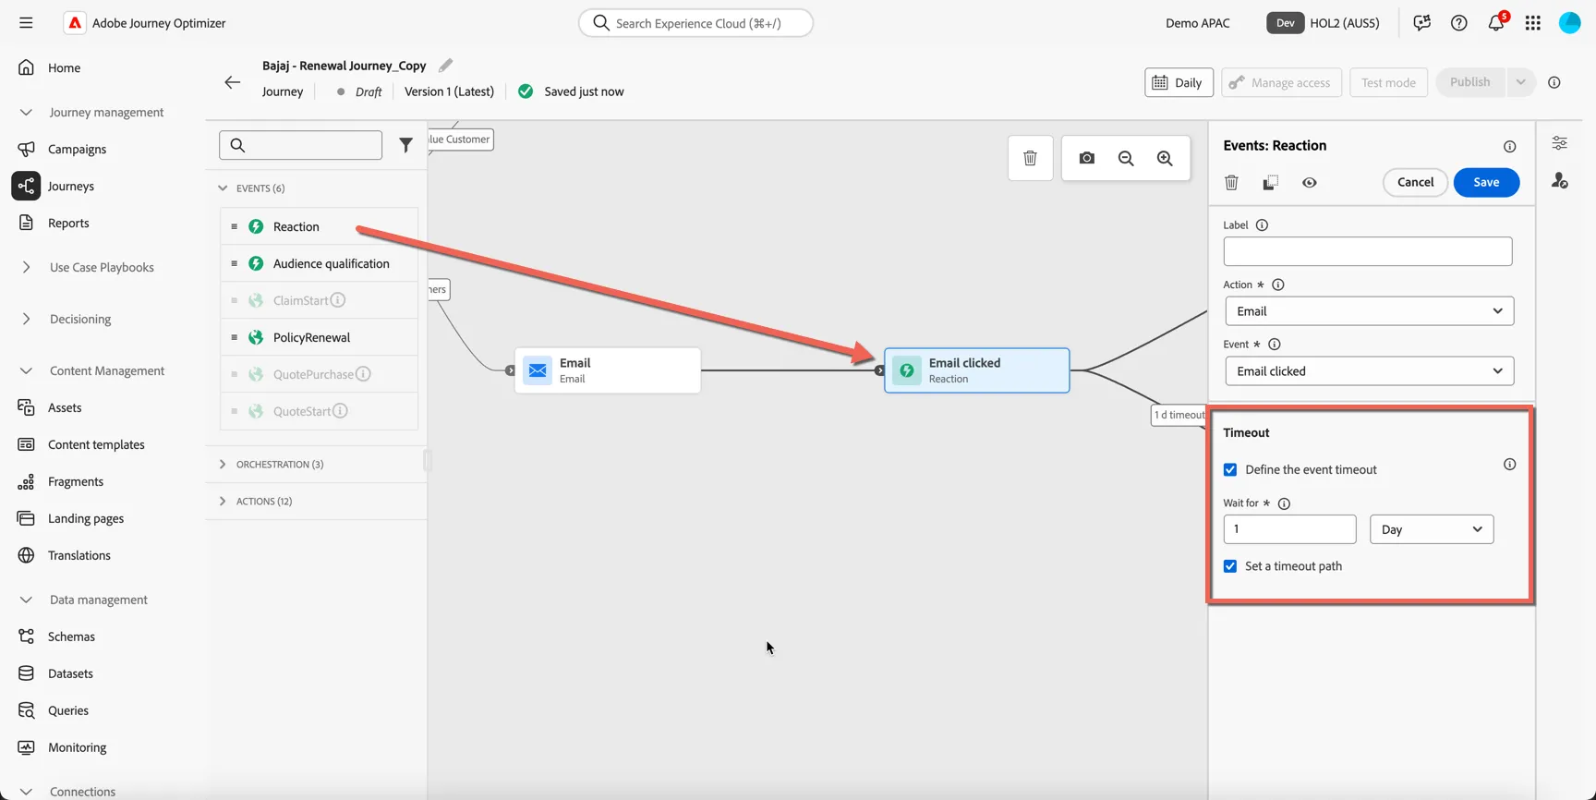Zoom out of the journey canvas
Viewport: 1596px width, 800px height.
point(1126,158)
